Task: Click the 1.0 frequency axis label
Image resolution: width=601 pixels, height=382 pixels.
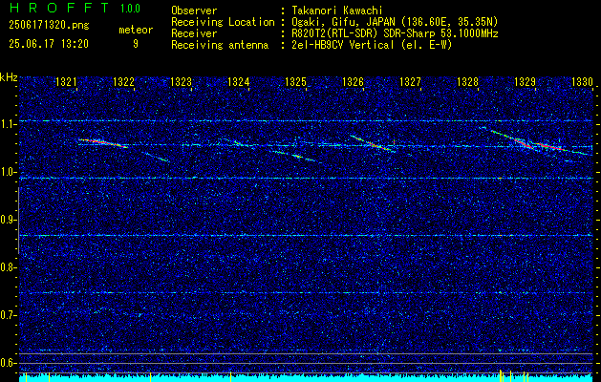Action: pyautogui.click(x=9, y=173)
